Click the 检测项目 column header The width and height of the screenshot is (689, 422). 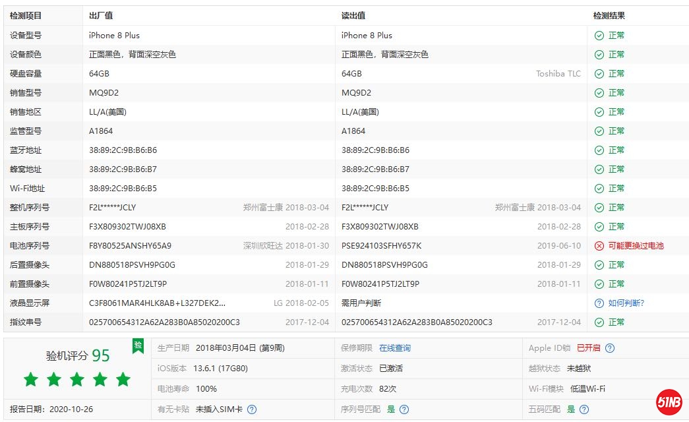(x=26, y=16)
